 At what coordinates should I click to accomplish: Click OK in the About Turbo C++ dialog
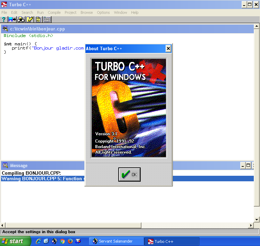[129, 174]
